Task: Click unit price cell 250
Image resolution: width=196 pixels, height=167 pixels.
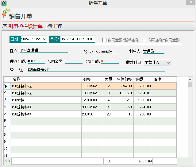Action: [x=124, y=100]
